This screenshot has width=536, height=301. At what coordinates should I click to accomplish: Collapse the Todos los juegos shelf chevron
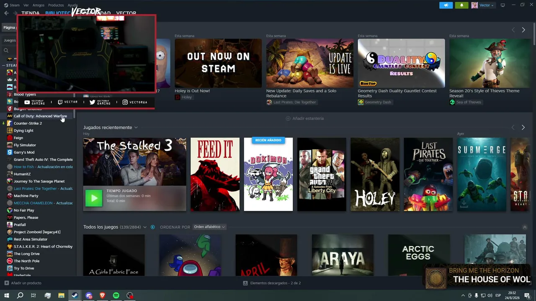(x=525, y=227)
